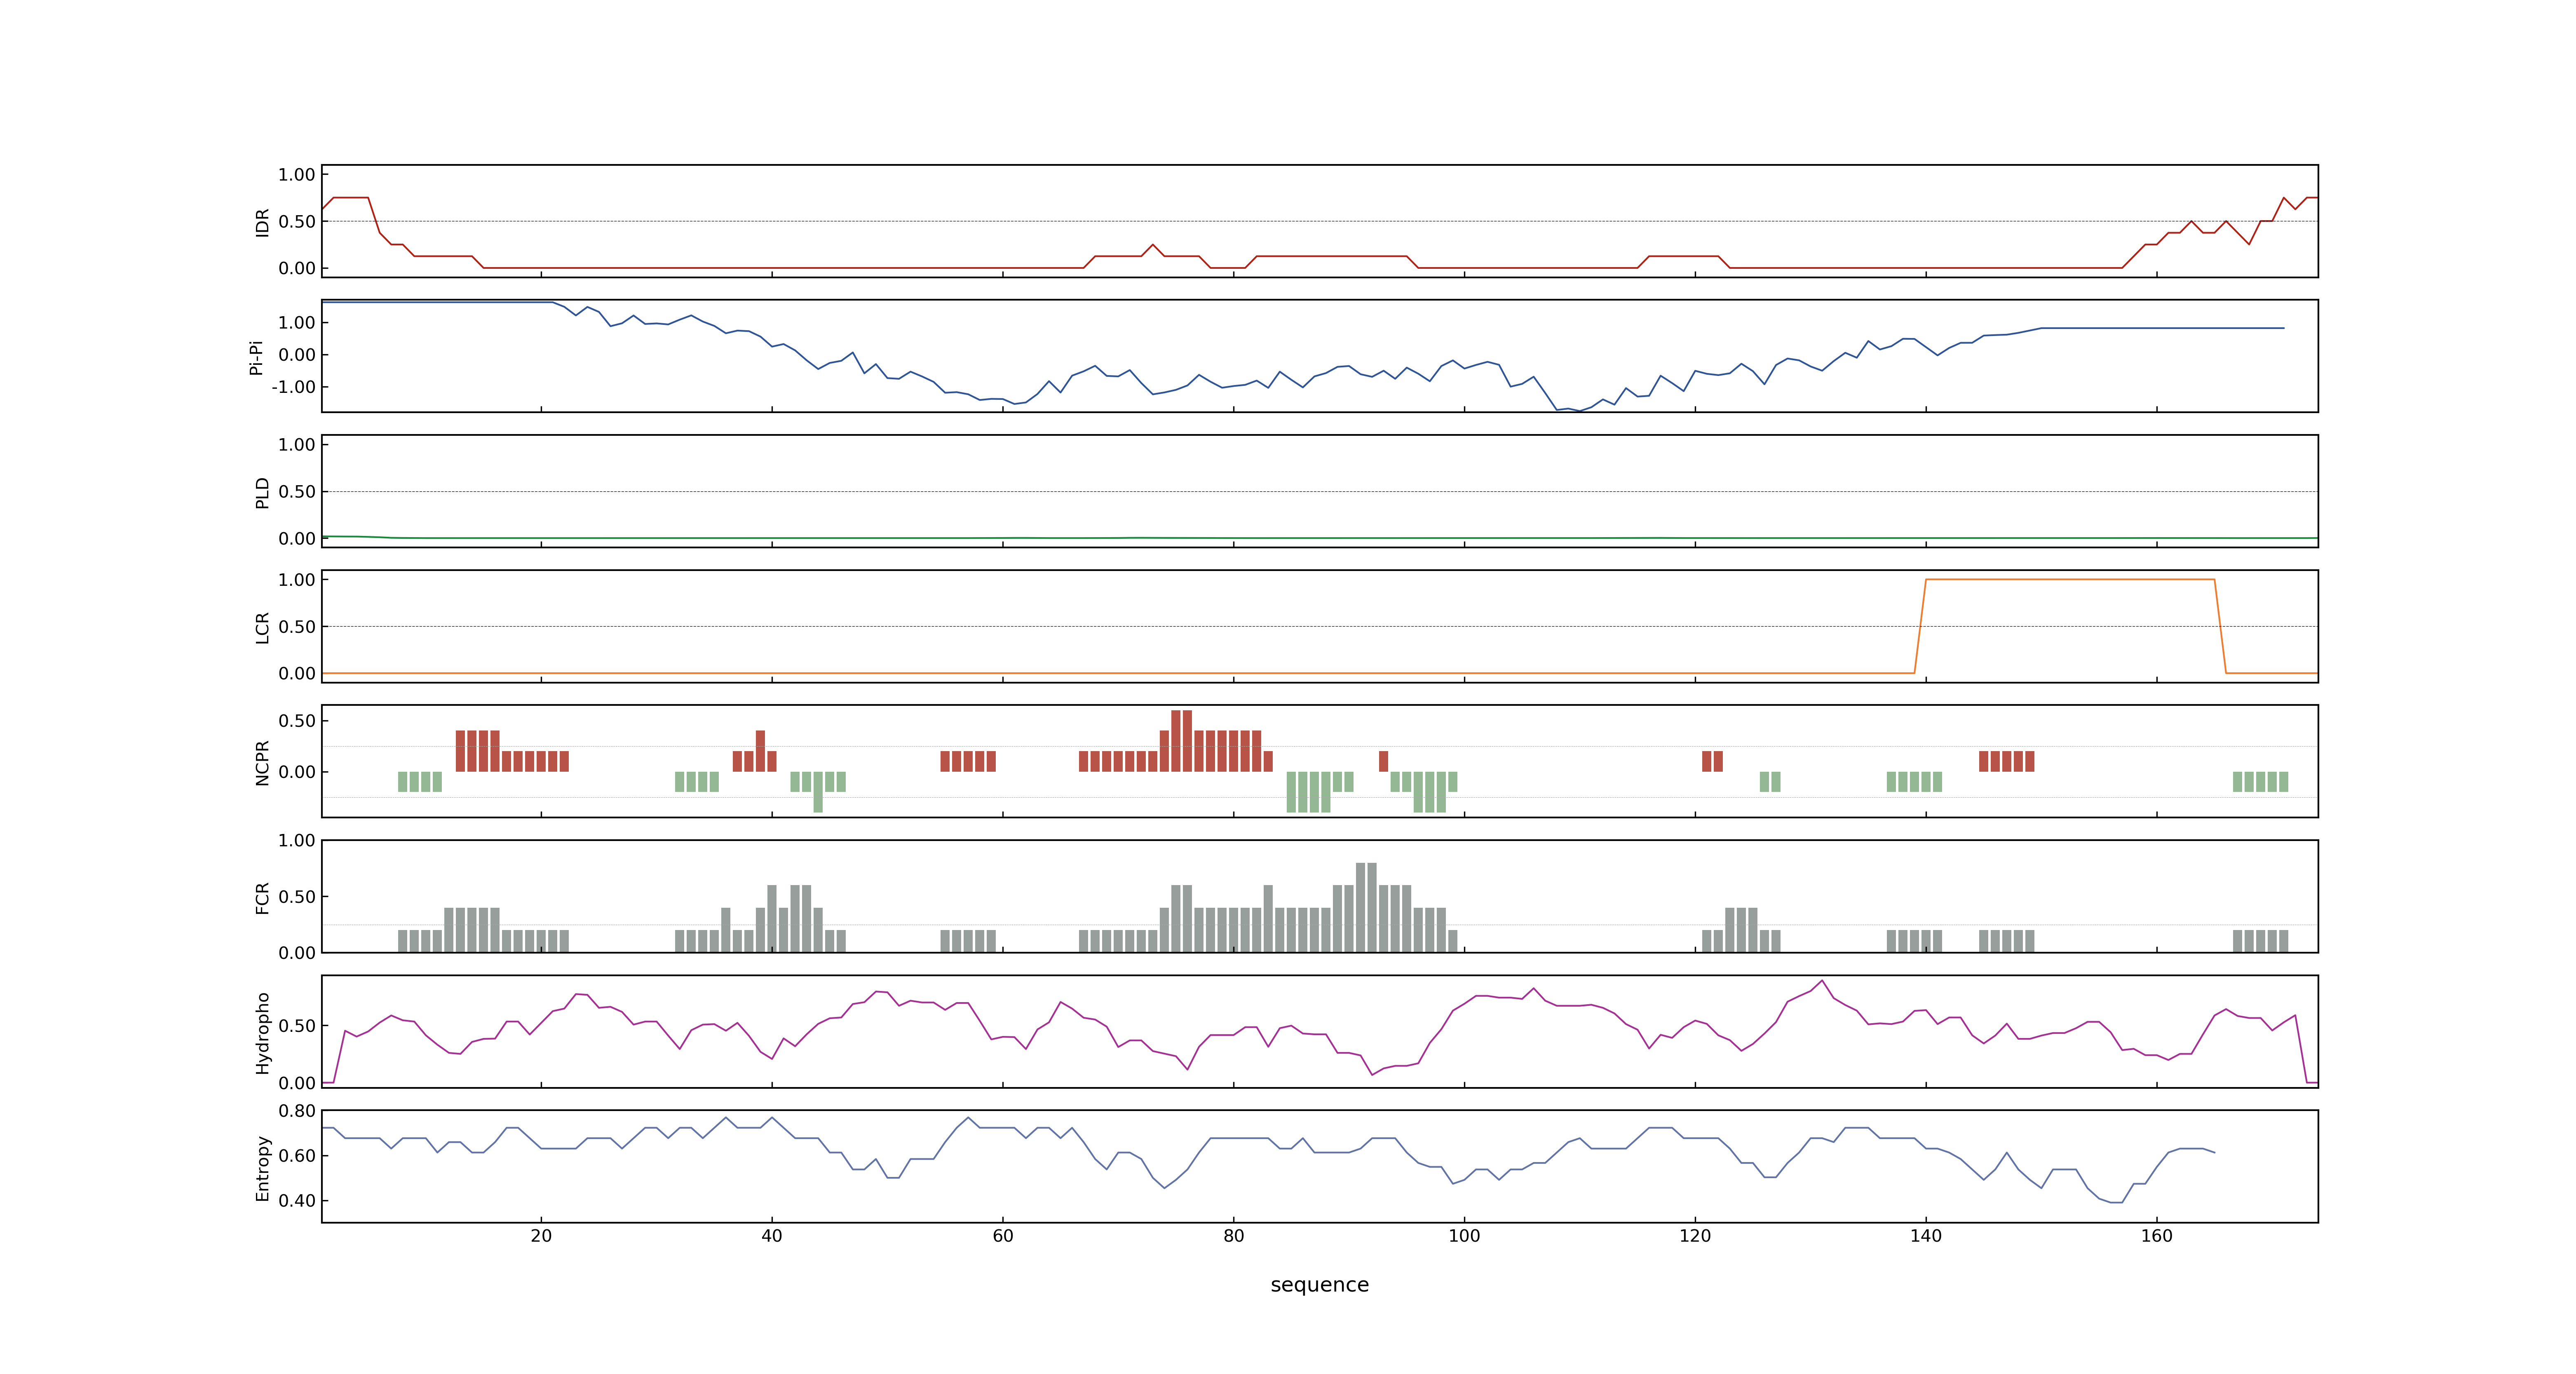Image resolution: width=2576 pixels, height=1374 pixels.
Task: Click the FCR y-axis label
Action: pyautogui.click(x=262, y=897)
